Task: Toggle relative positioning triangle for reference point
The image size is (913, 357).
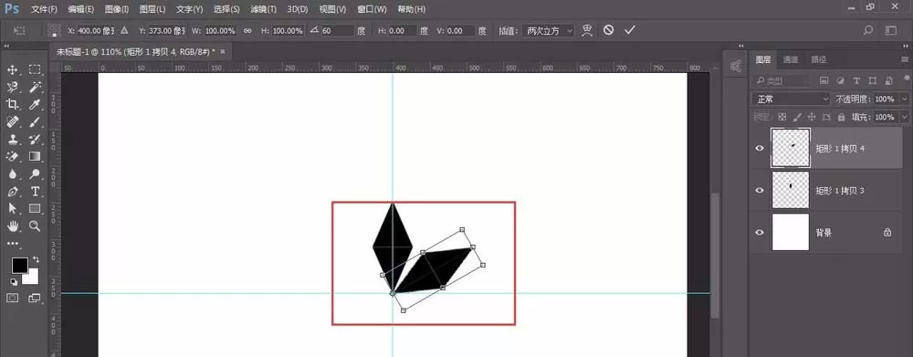Action: tap(124, 30)
